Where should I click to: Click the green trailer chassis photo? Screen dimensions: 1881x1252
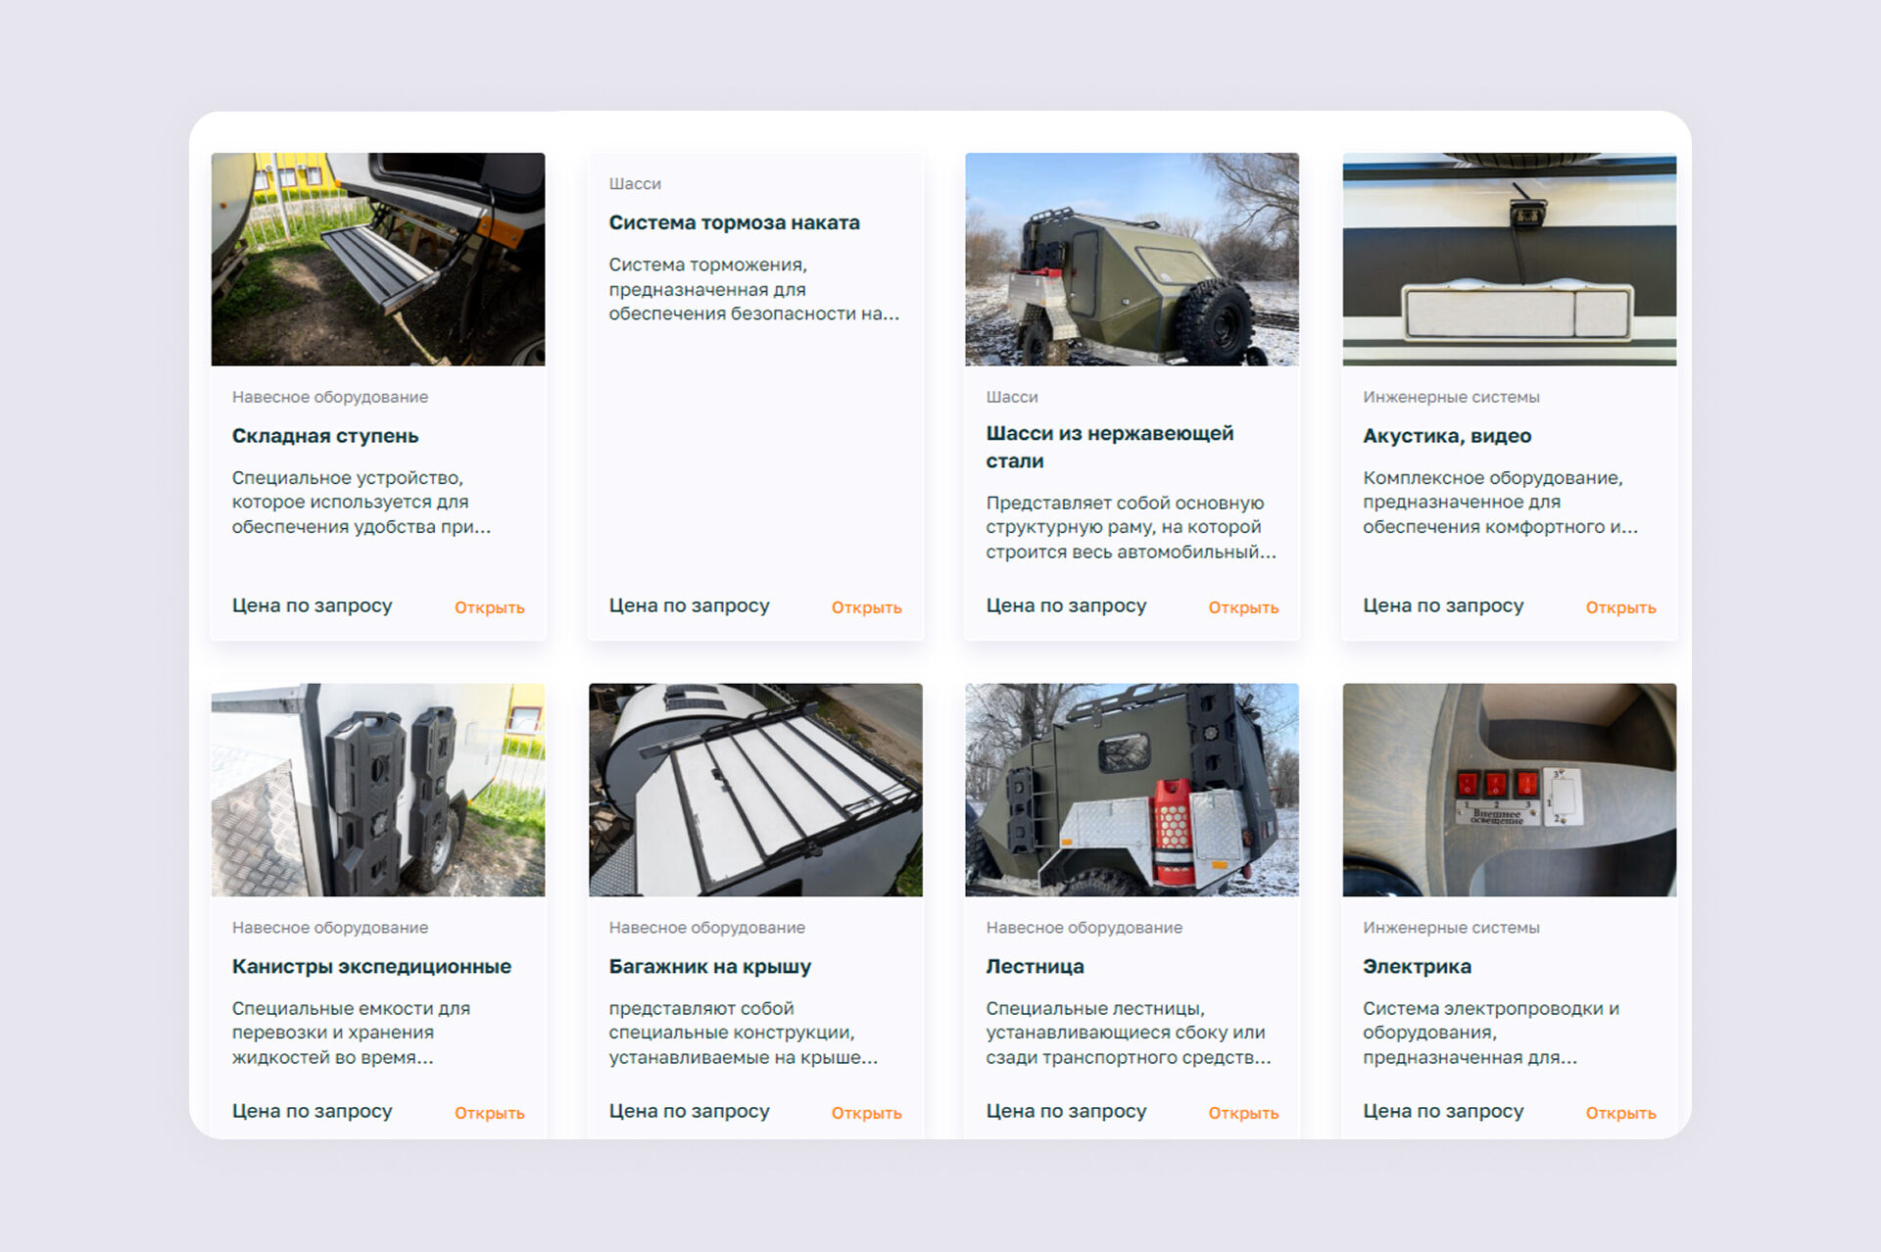point(1132,260)
